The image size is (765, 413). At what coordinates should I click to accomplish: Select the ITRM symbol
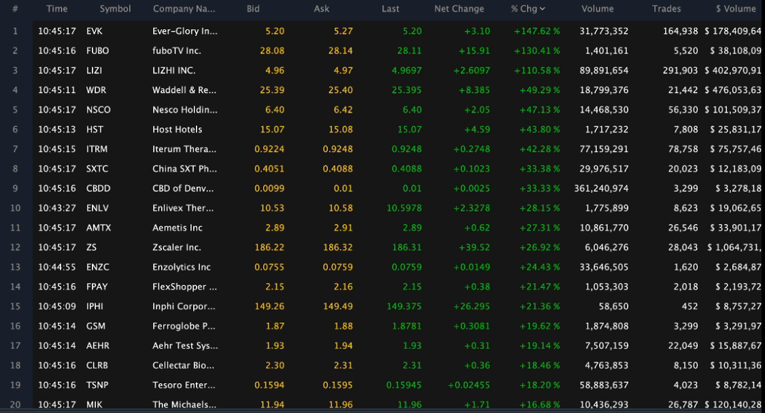coord(97,149)
